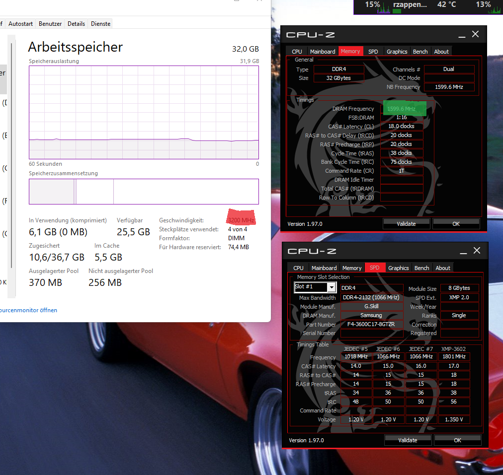503x475 pixels.
Task: Click the Command Rate 1T value
Action: [402, 171]
